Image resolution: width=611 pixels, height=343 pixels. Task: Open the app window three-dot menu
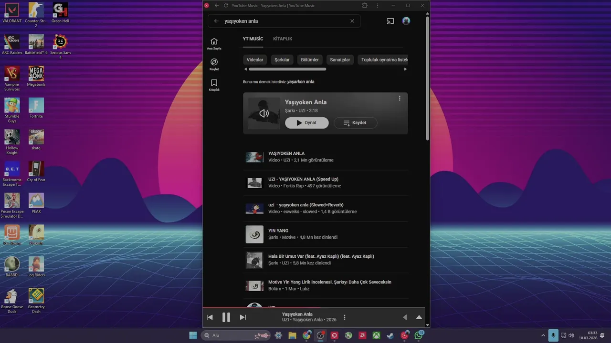point(378,5)
